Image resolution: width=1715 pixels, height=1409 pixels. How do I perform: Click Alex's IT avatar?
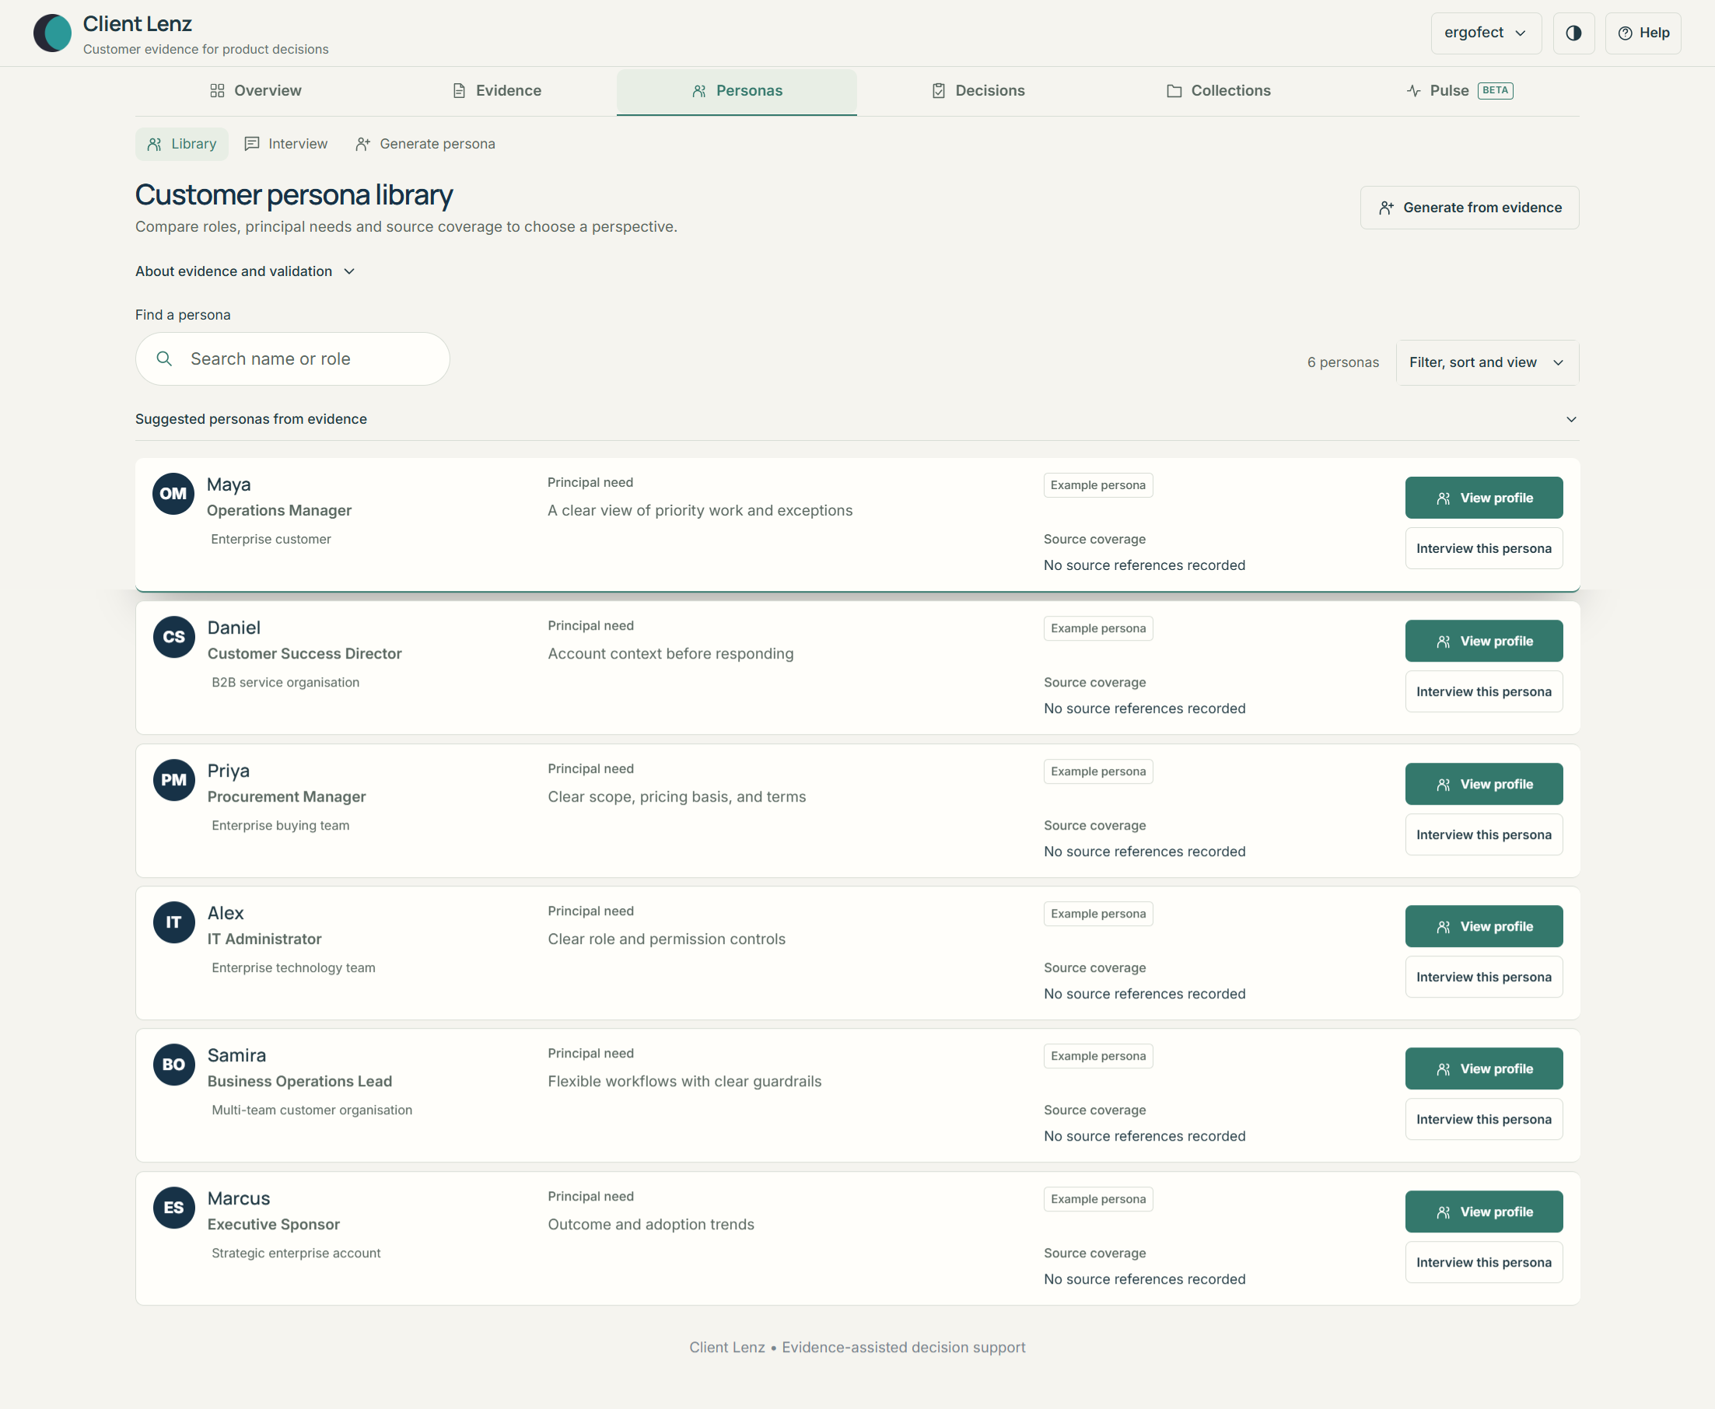pyautogui.click(x=173, y=923)
